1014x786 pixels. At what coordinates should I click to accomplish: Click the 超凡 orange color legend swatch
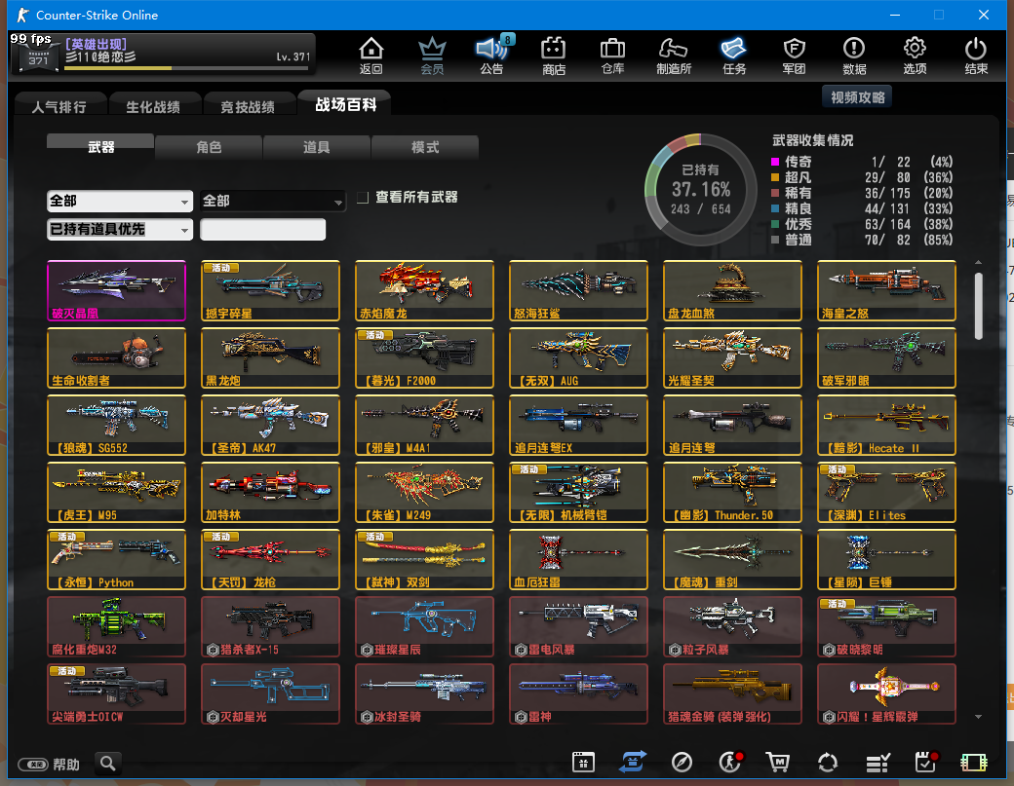click(775, 177)
